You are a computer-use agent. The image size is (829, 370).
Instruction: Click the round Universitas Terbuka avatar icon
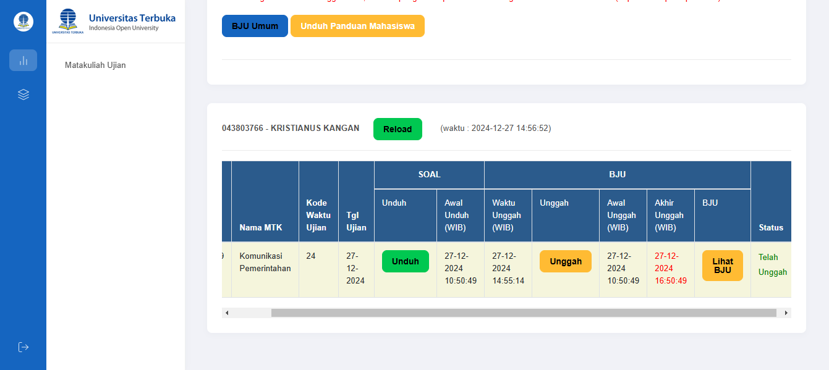tap(23, 22)
